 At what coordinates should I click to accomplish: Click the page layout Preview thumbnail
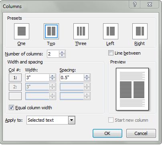[x=132, y=89]
